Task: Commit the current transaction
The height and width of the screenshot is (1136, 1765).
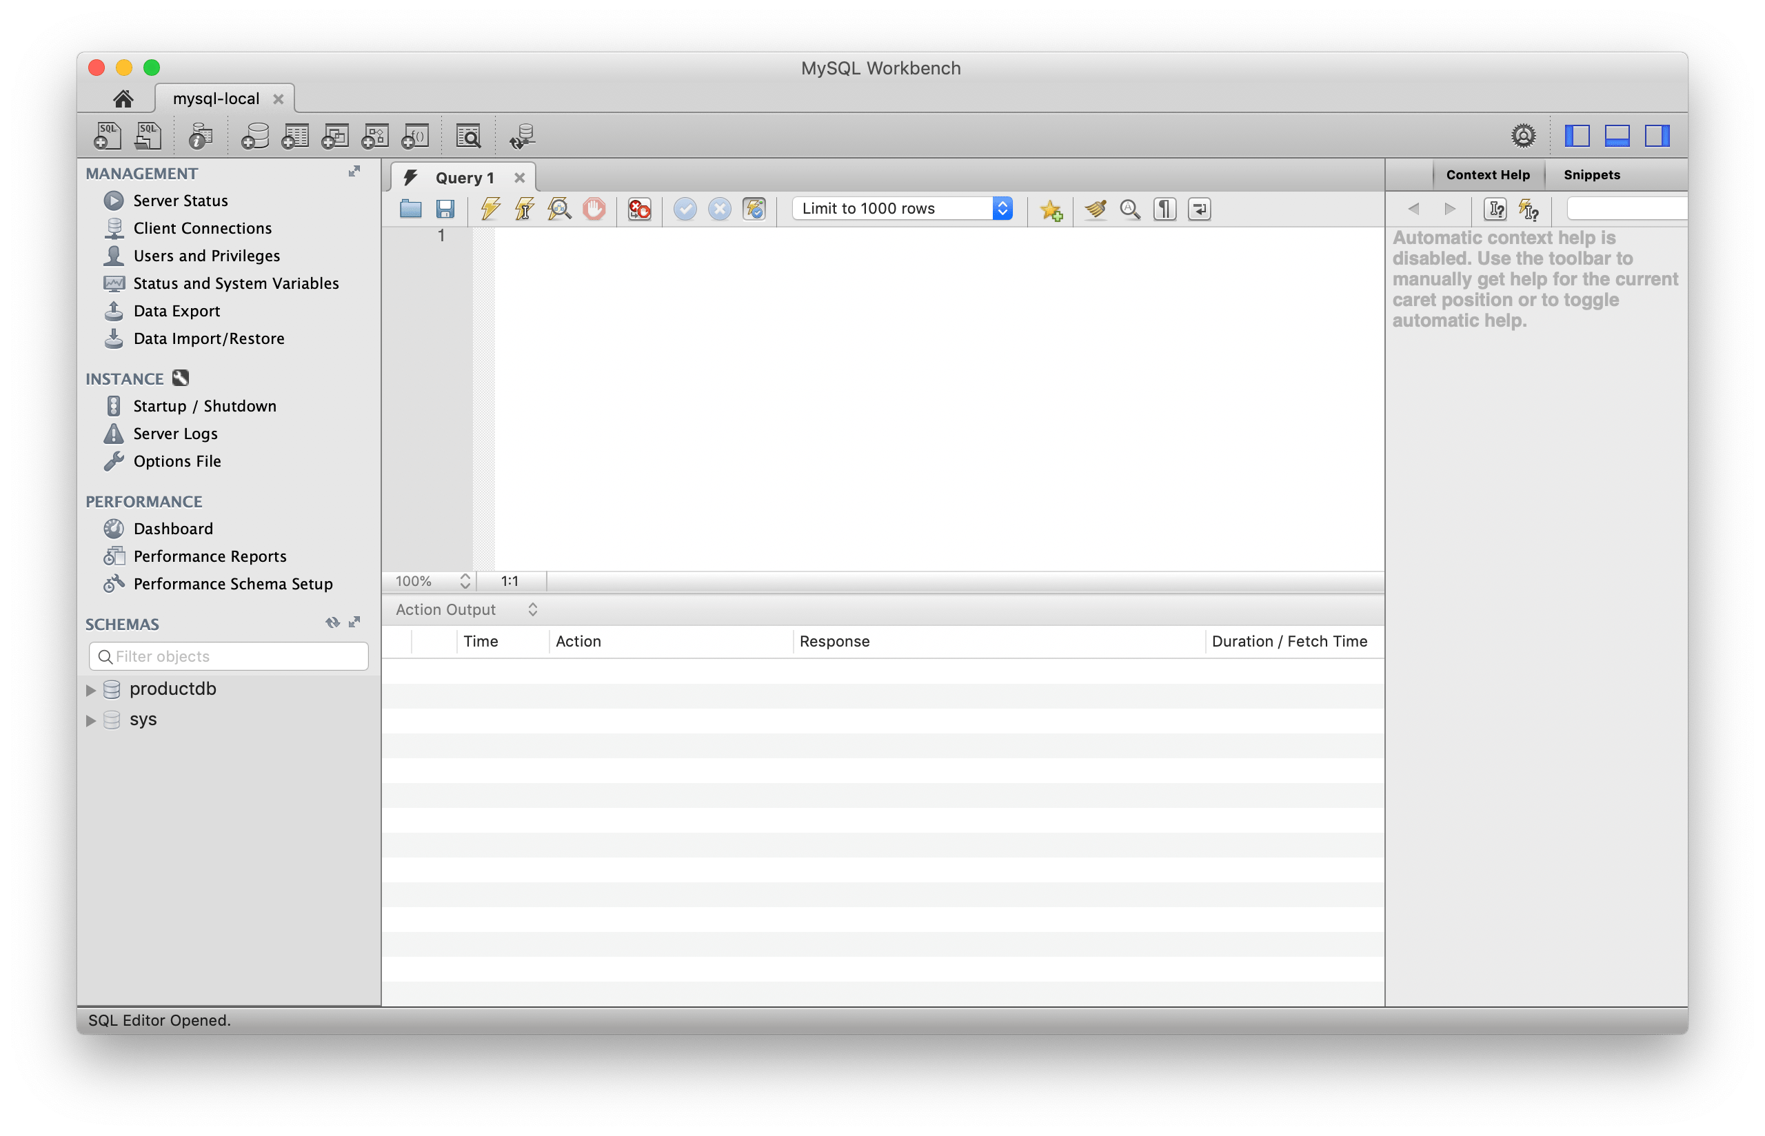Action: tap(685, 209)
